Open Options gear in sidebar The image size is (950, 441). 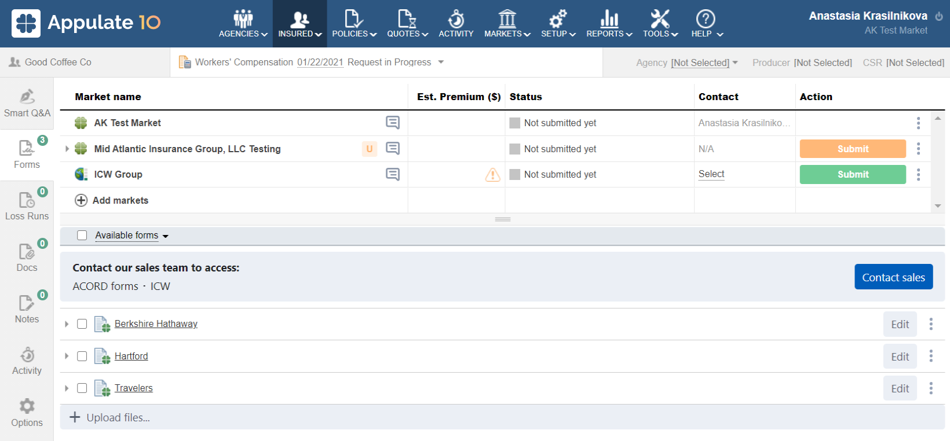coord(27,413)
